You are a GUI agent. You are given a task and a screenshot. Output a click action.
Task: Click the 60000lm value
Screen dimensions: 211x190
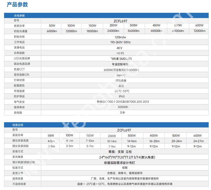[x=178, y=31]
